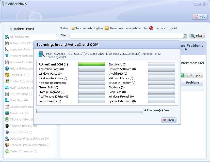Click the 'Item has matching files' status icon
Screen dimensions: 210x162
[73, 28]
